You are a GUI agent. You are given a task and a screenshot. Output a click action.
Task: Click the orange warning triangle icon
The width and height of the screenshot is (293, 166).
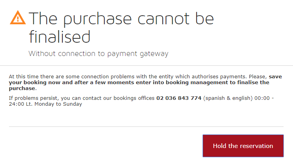pos(18,18)
